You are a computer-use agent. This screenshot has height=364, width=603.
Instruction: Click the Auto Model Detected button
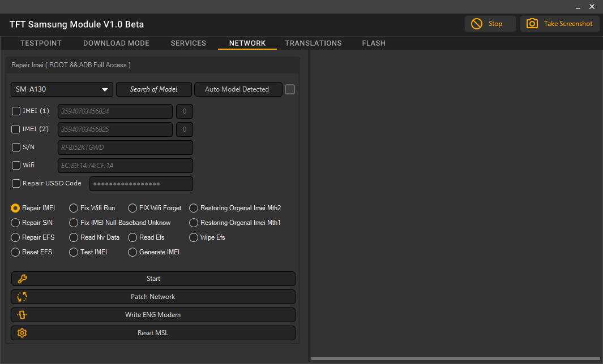[x=238, y=89]
